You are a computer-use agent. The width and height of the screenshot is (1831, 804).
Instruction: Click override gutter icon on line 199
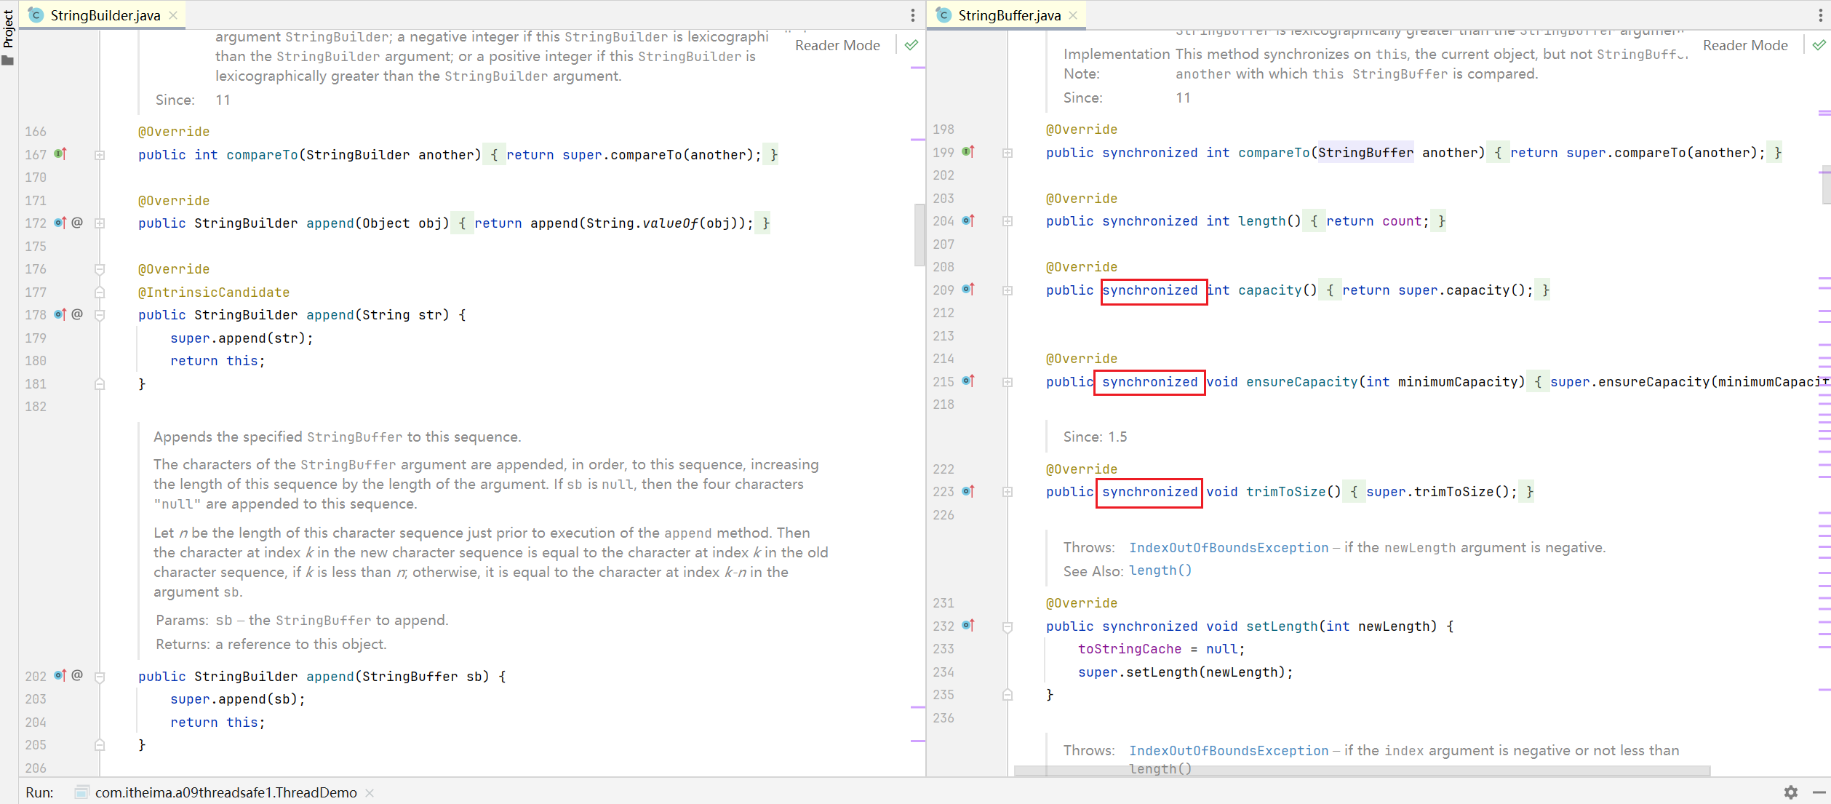tap(968, 151)
